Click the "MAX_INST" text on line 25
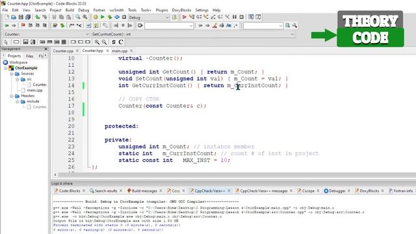416x234 pixels. (196, 161)
